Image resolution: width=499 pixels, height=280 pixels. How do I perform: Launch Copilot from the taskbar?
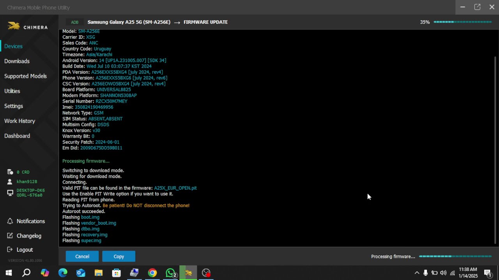(x=45, y=273)
